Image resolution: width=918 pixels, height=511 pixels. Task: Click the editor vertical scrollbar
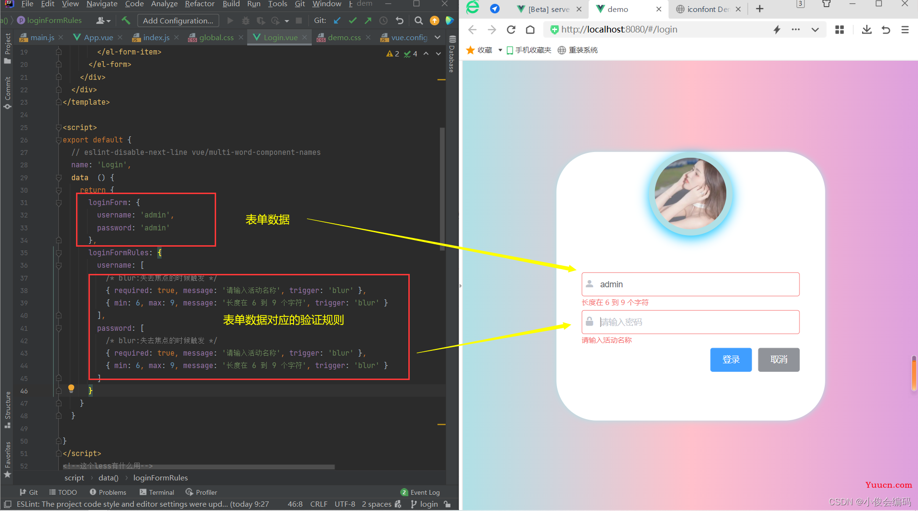pos(443,189)
